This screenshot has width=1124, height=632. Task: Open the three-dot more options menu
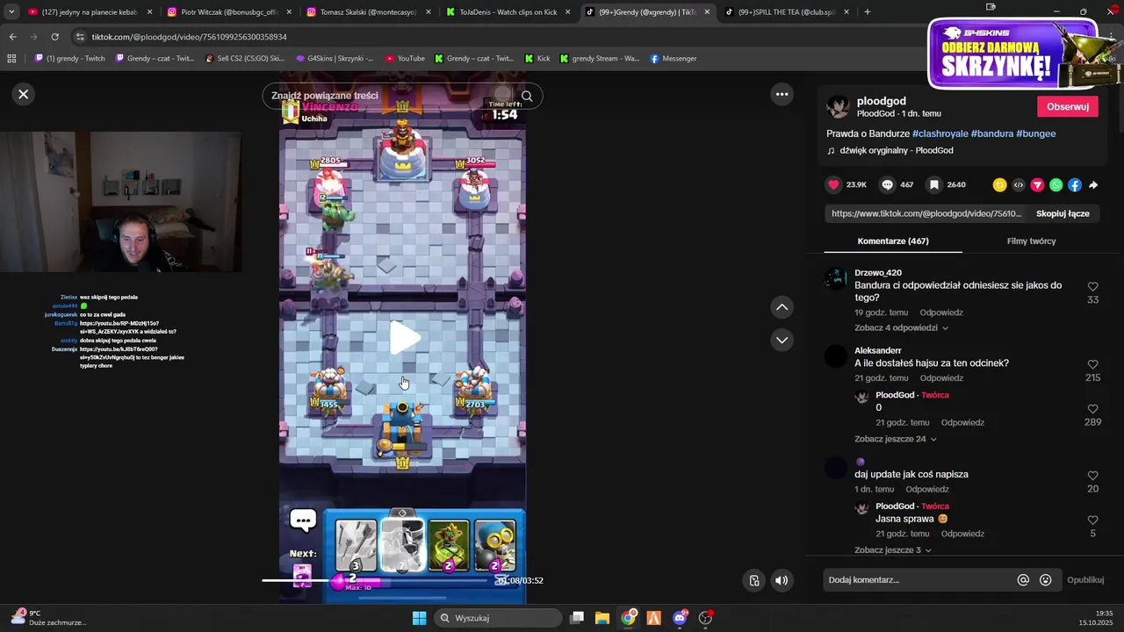(782, 94)
